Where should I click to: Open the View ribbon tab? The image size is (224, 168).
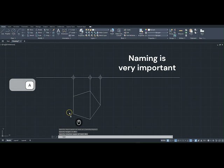[32, 27]
